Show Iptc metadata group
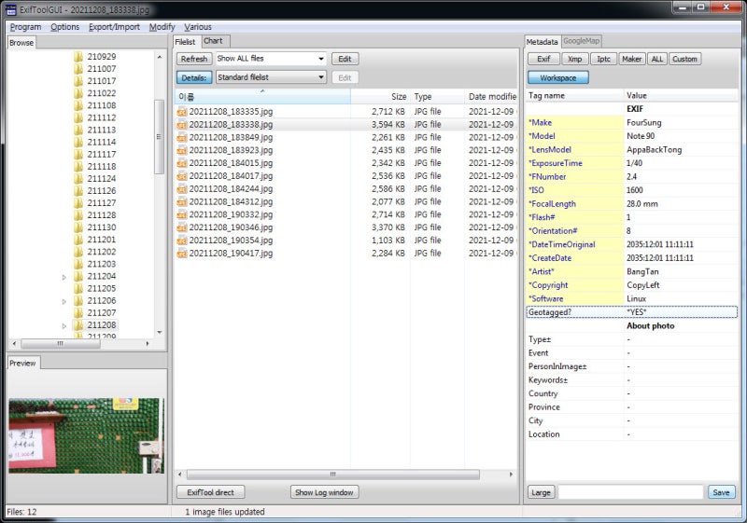The width and height of the screenshot is (747, 523). (x=603, y=59)
